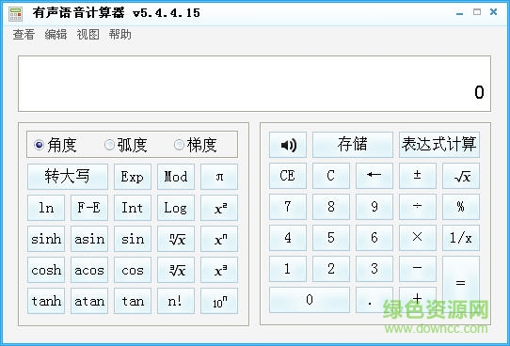
Task: Click the CE clear entry button
Action: pos(288,176)
